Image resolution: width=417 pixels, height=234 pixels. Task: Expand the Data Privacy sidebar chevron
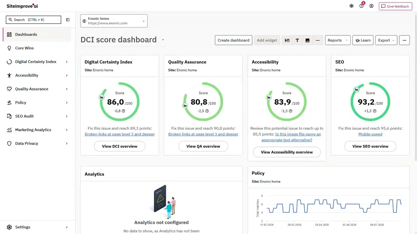[67, 144]
